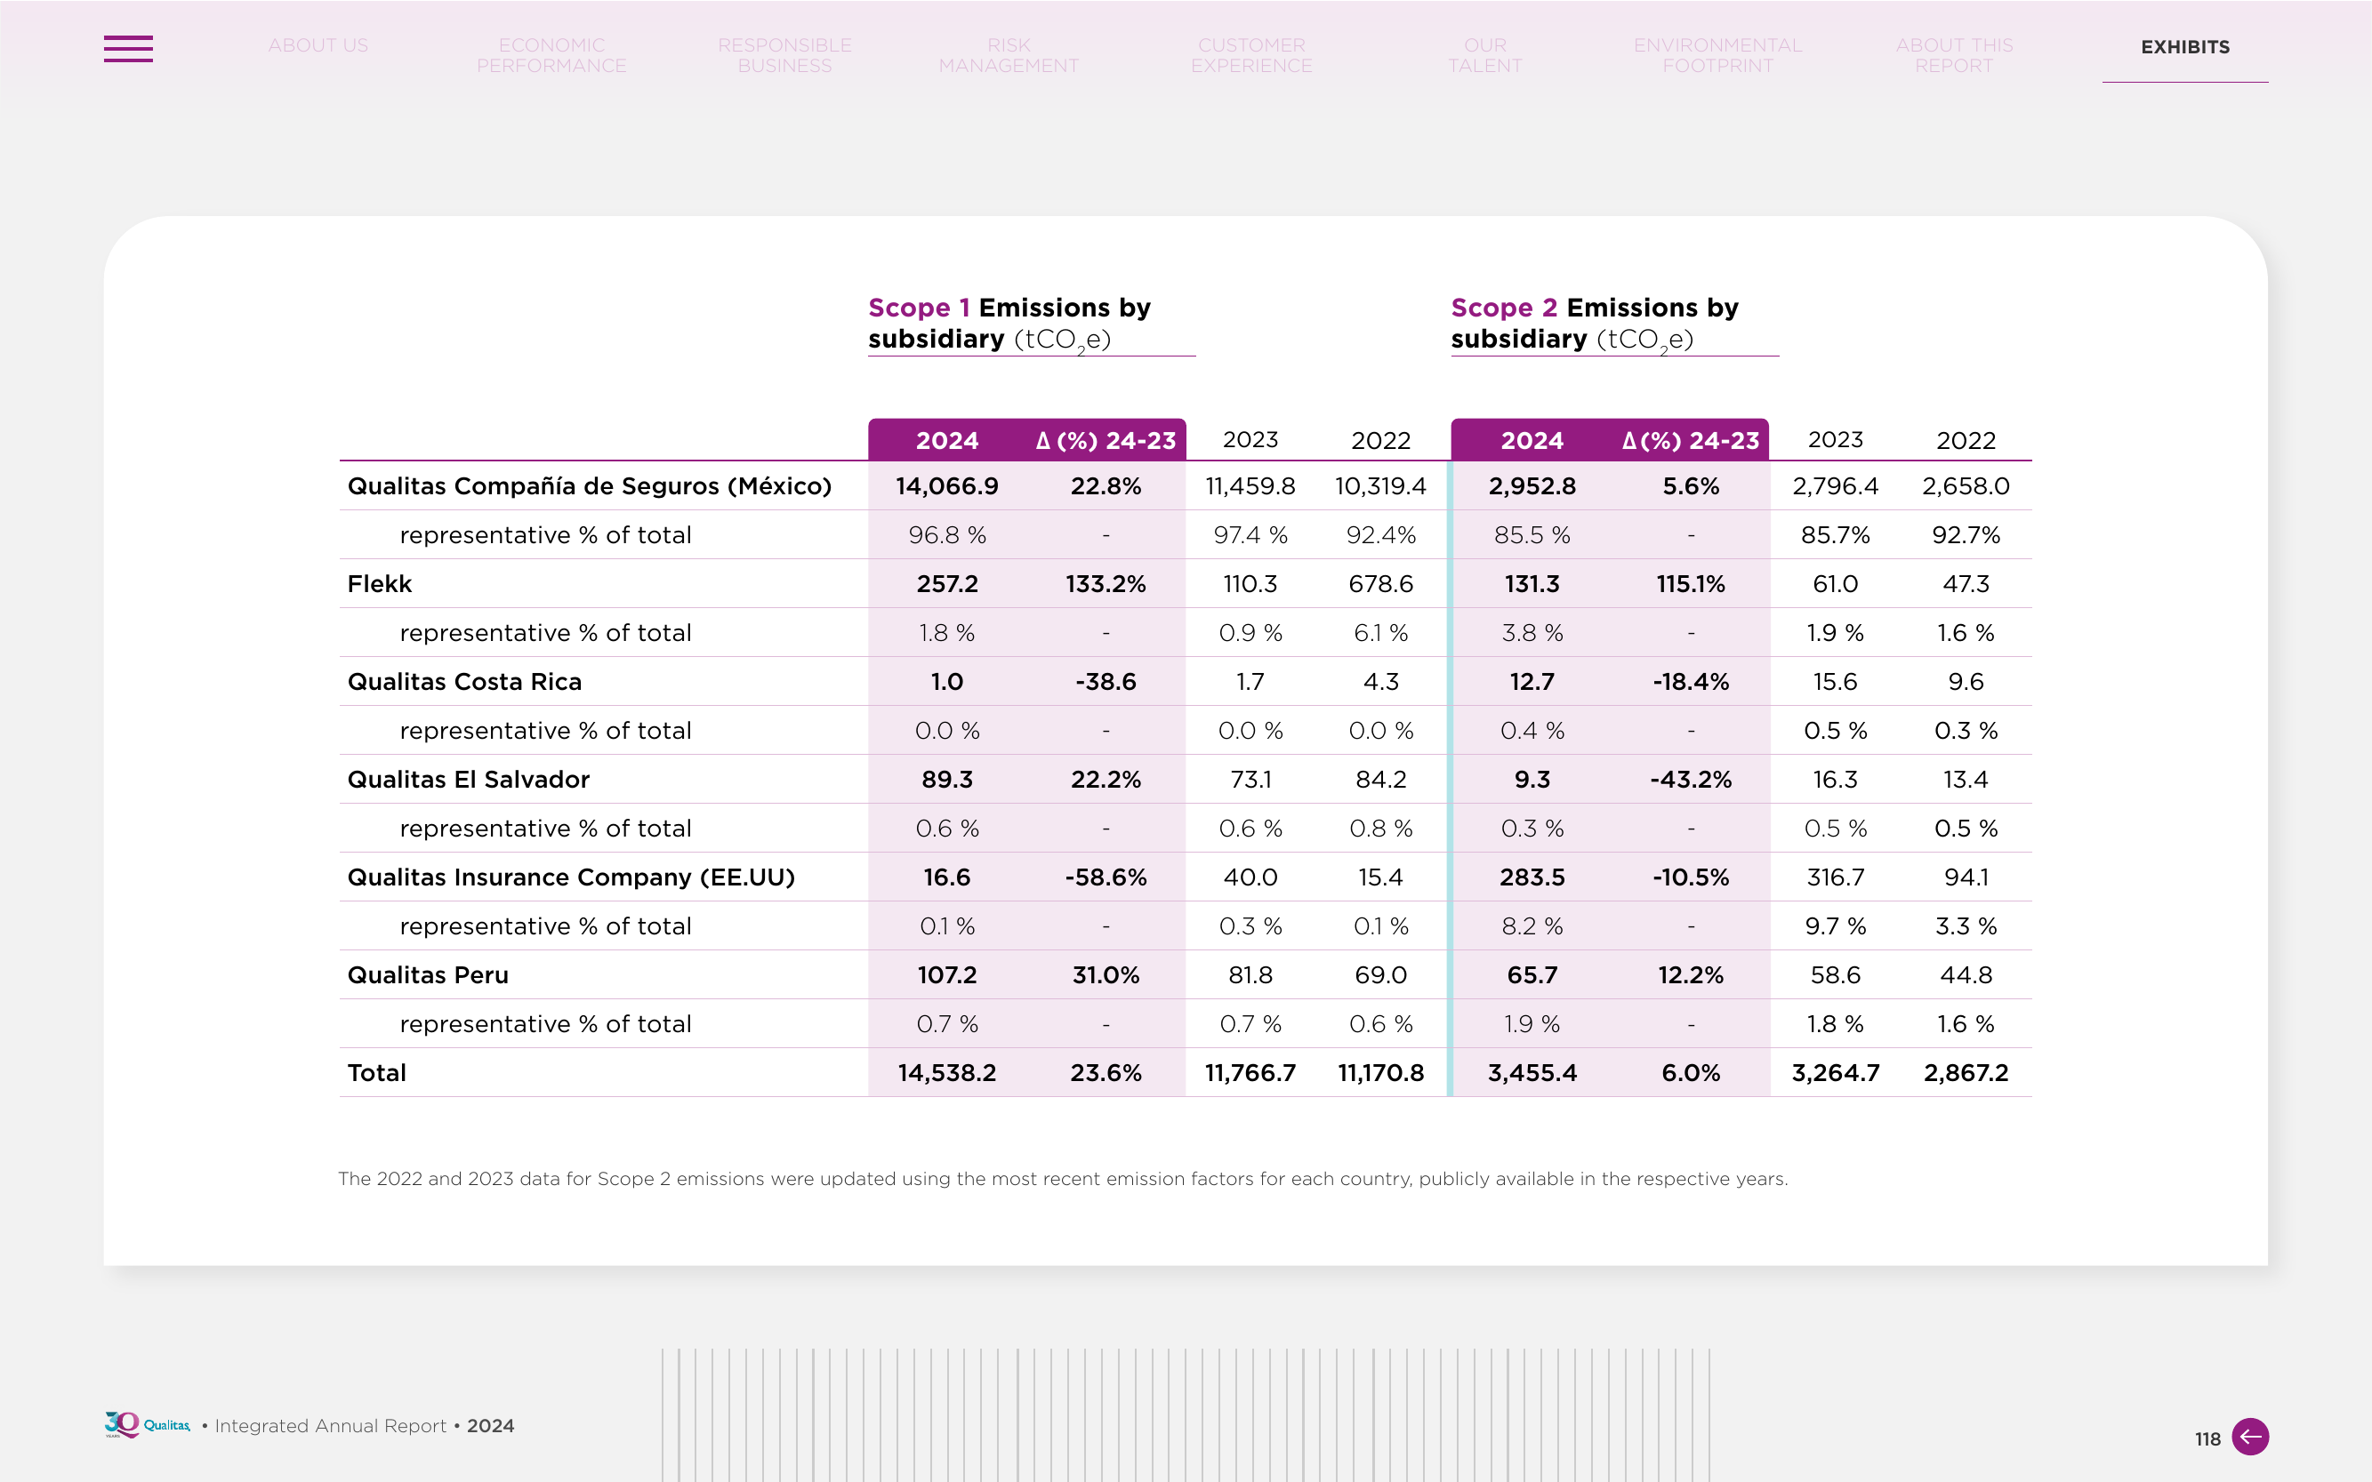
Task: Click the Total row label
Action: coord(376,1073)
